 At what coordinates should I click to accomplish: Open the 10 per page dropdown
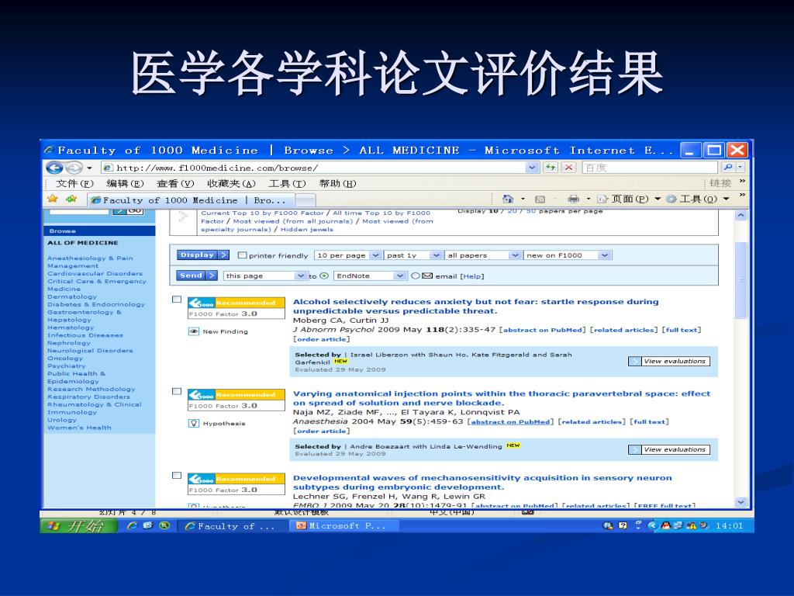click(347, 255)
